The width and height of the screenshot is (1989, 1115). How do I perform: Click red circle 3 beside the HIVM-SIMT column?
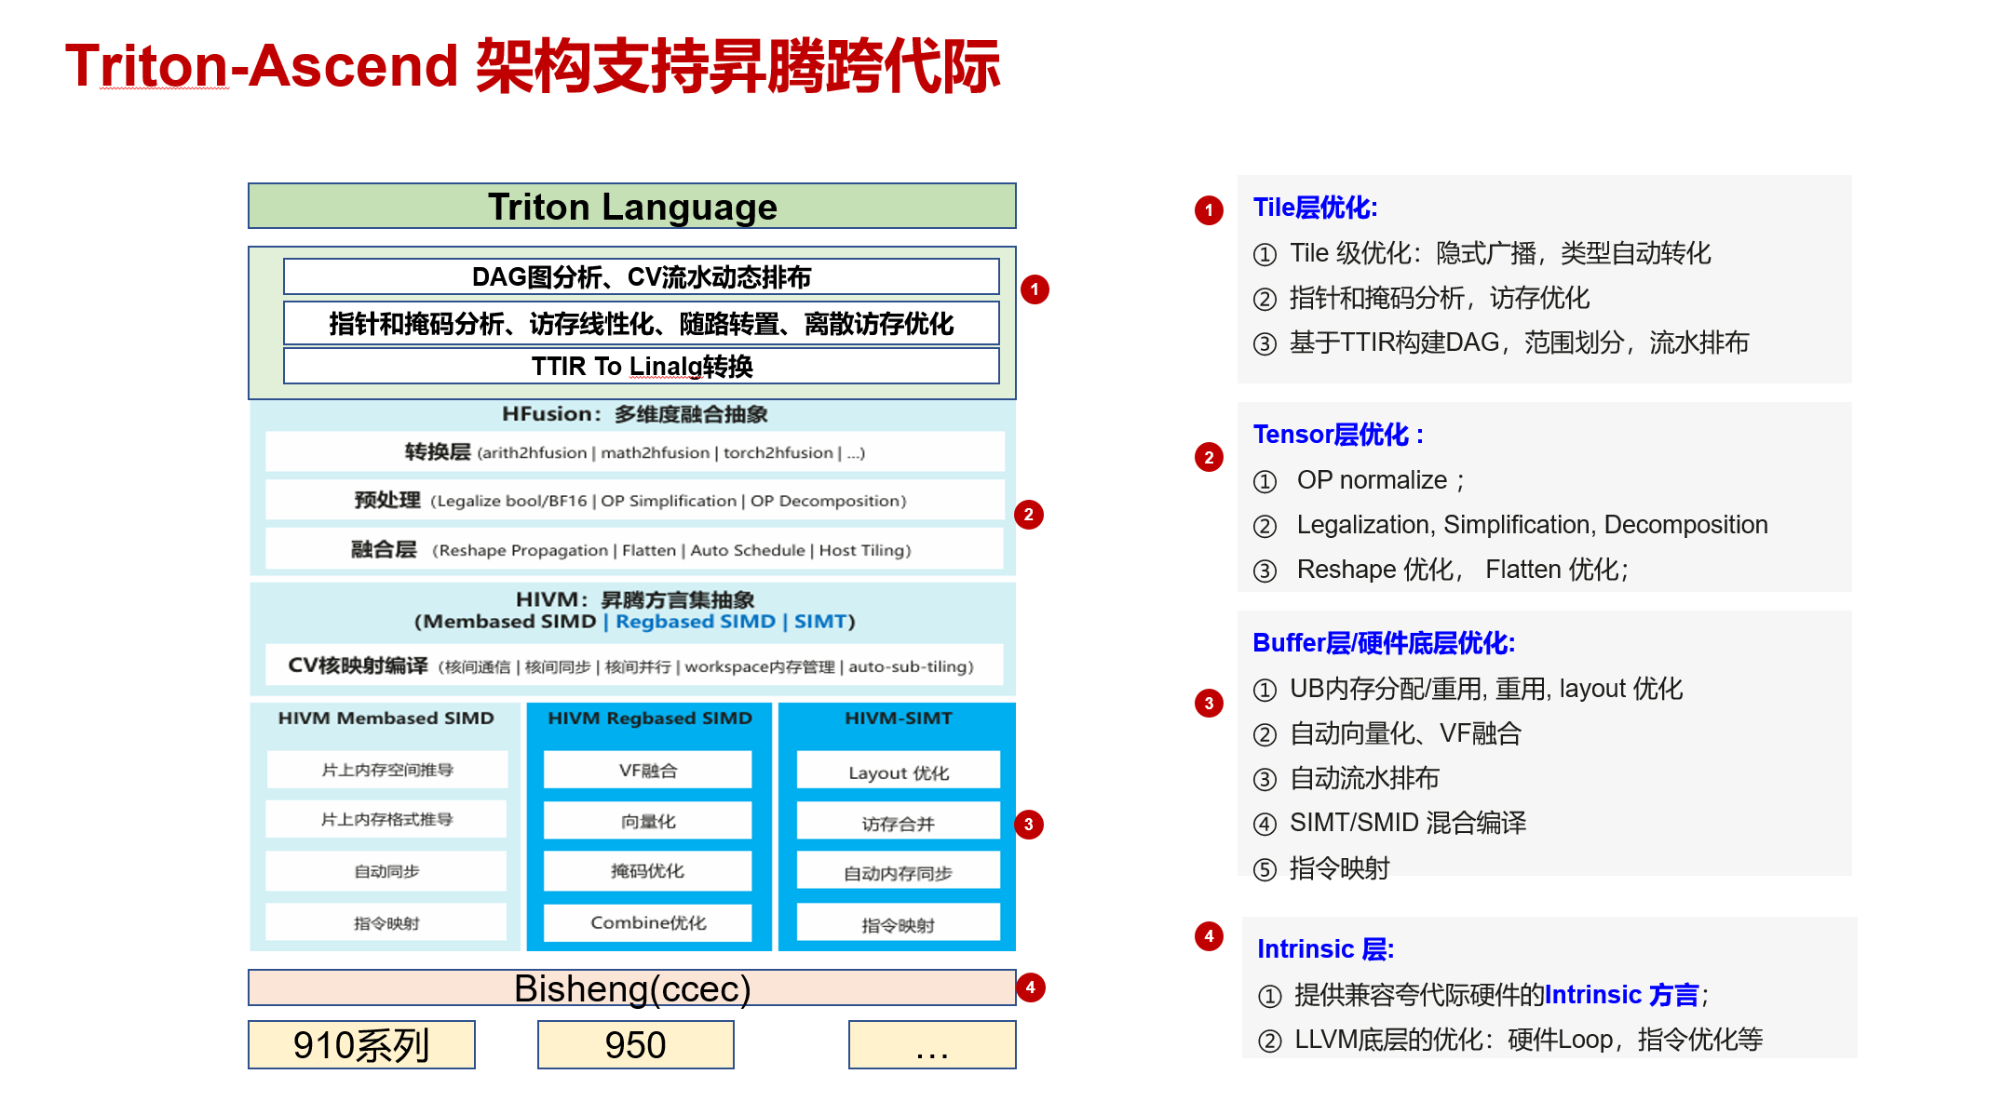point(1028,824)
